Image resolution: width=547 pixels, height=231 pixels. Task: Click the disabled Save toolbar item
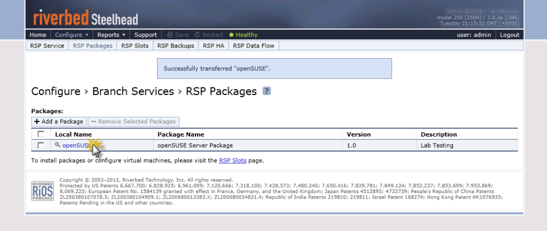click(178, 35)
